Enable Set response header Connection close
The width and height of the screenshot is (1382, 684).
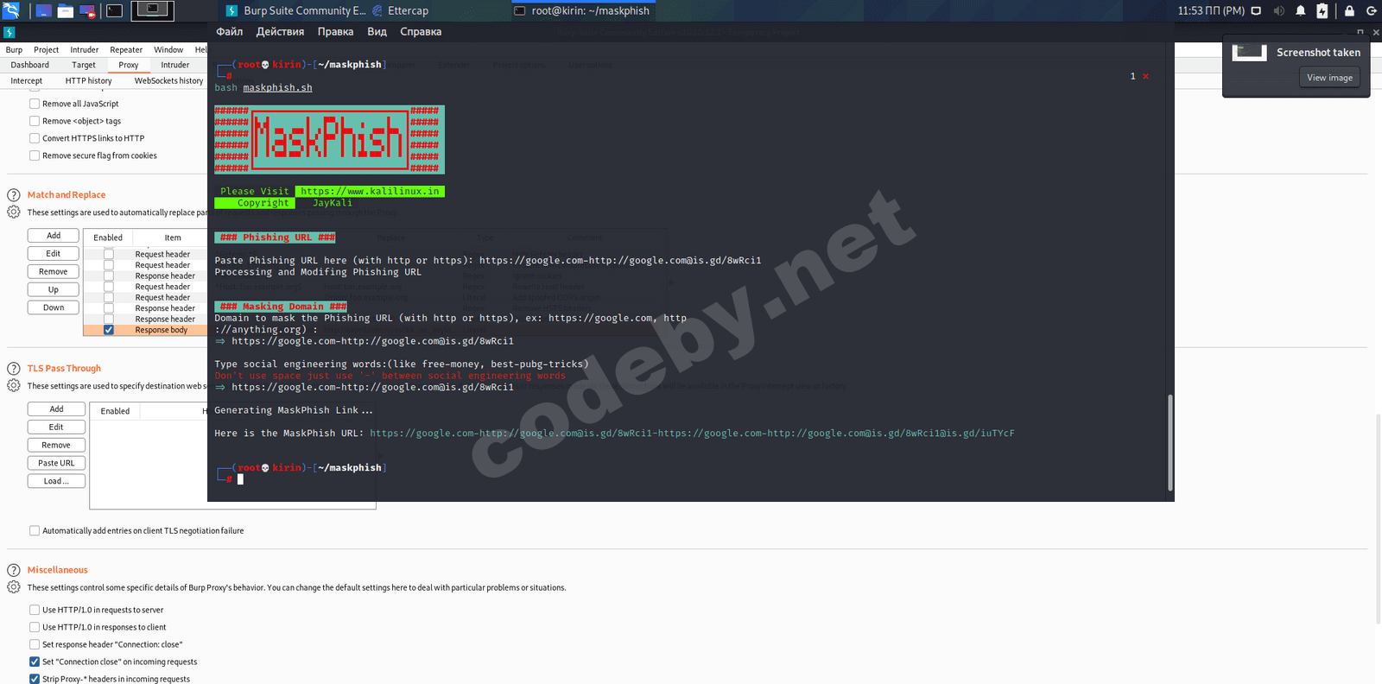click(x=35, y=644)
